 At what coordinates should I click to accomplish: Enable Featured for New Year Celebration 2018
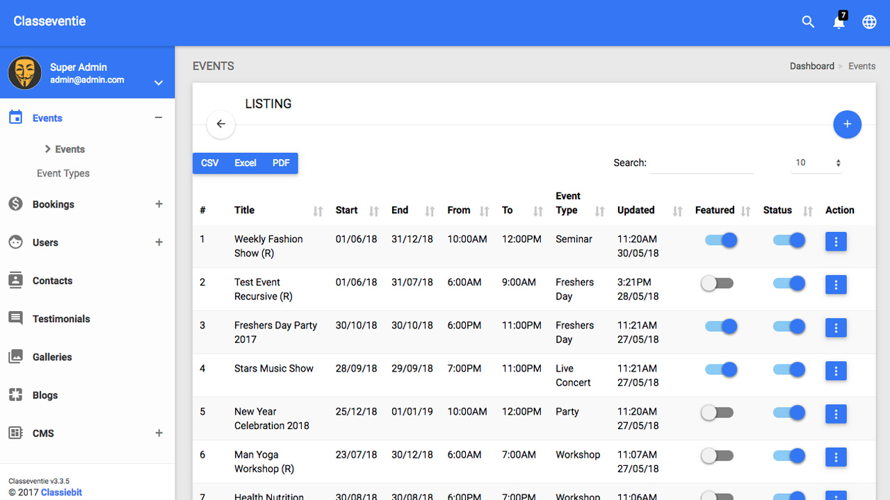click(x=717, y=412)
